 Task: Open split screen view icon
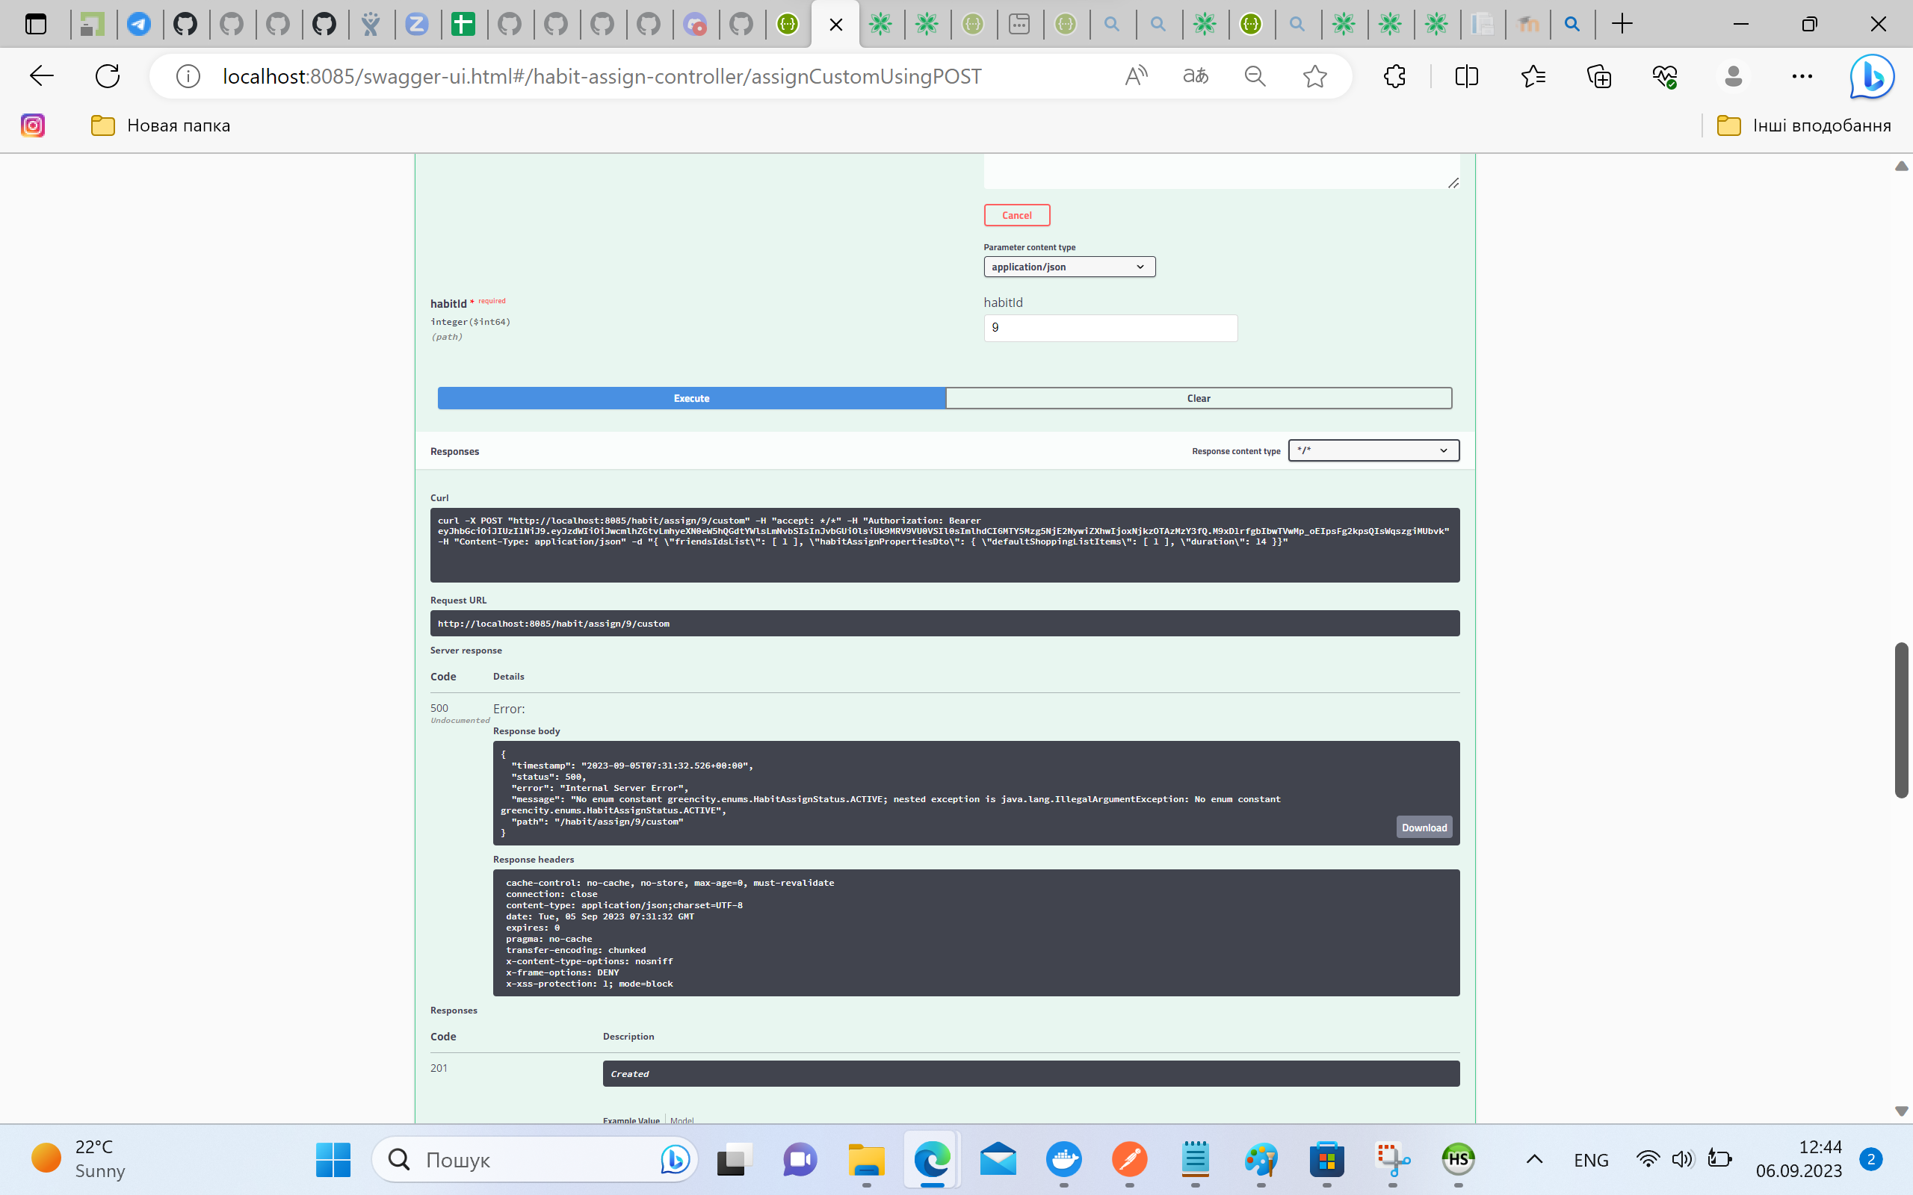pos(1466,77)
